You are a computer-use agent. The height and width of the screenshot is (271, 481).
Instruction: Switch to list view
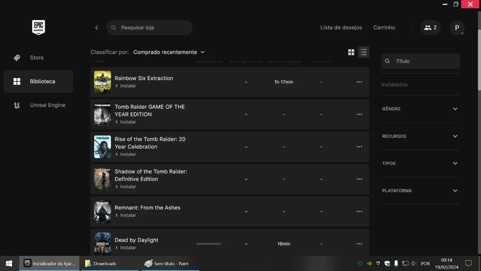363,52
